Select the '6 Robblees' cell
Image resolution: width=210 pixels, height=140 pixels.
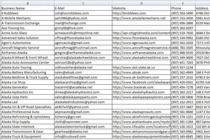pyautogui.click(x=28, y=13)
